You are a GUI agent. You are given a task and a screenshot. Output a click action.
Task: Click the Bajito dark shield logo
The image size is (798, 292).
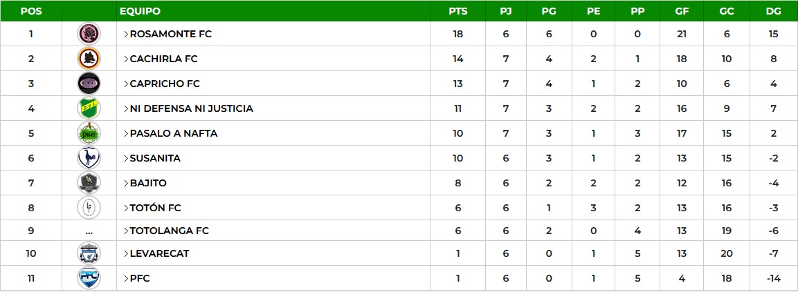click(89, 183)
